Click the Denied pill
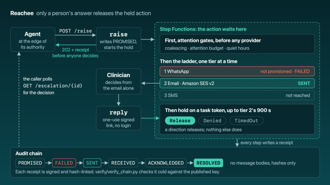The height and width of the screenshot is (185, 330). 212,120
